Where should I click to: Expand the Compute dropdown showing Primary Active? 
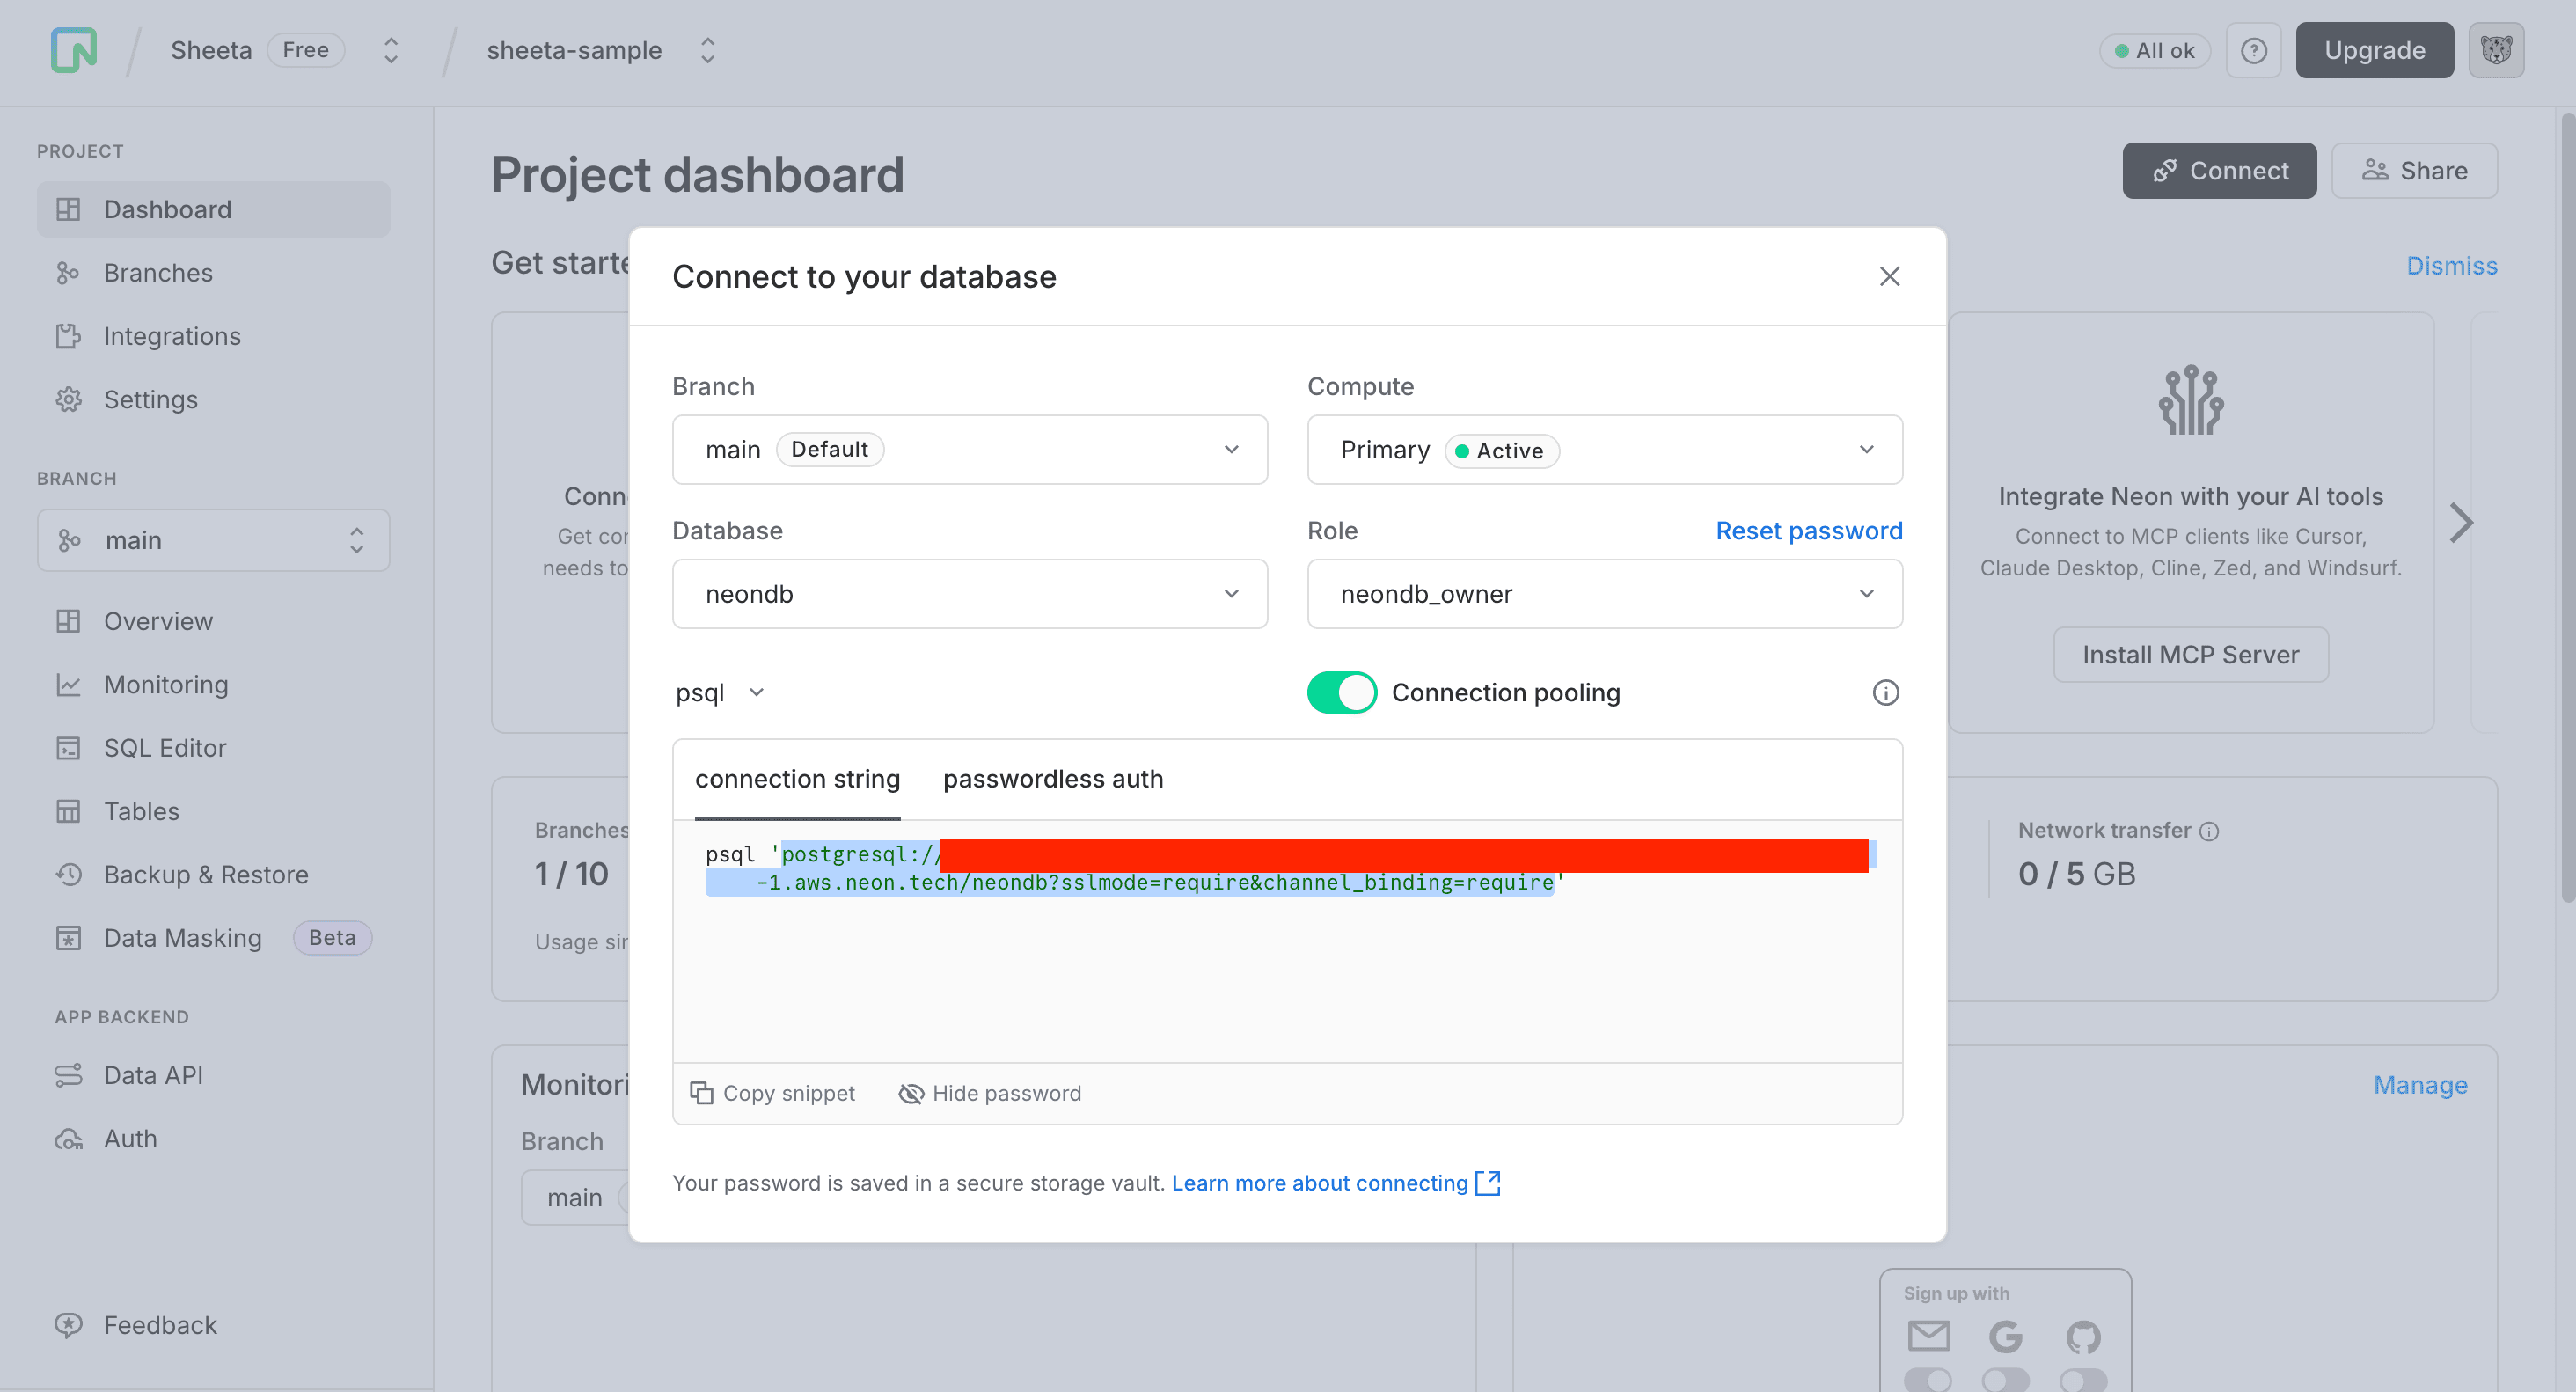coord(1604,449)
